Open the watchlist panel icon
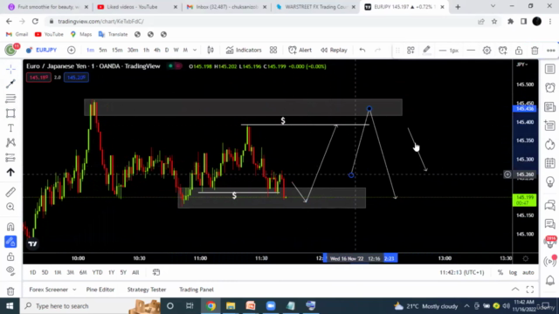Viewport: 559px width, 314px height. tap(550, 69)
